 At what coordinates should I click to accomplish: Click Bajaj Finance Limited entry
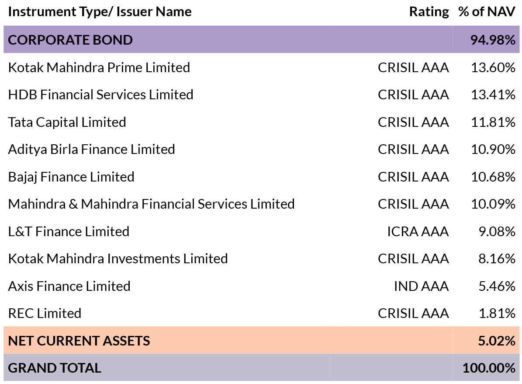coord(71,177)
